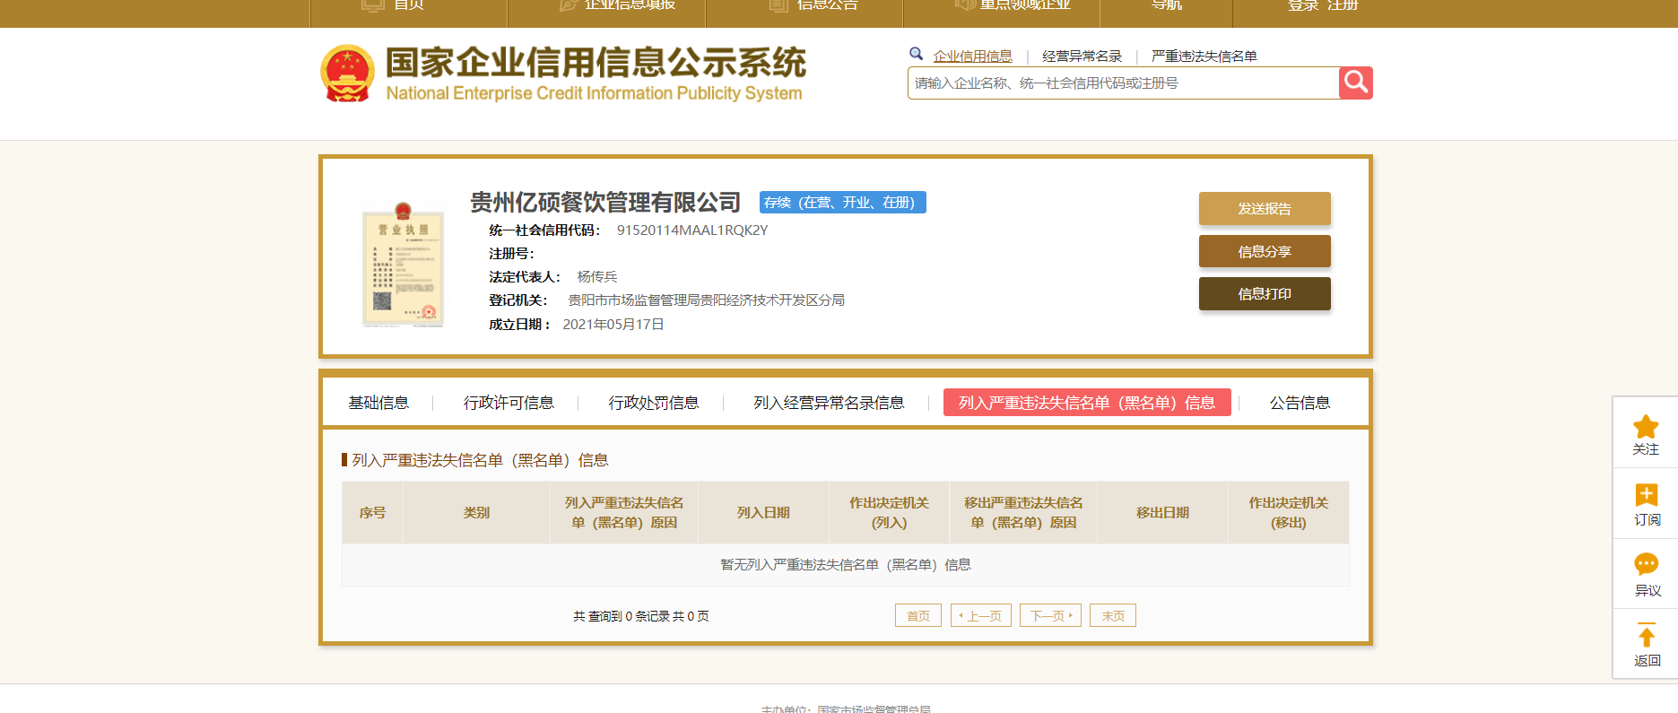Choose the 经营异常名录 search category
1678x713 pixels.
(x=1082, y=57)
